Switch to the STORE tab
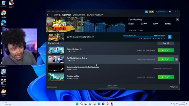The image size is (189, 106). pyautogui.click(x=57, y=15)
